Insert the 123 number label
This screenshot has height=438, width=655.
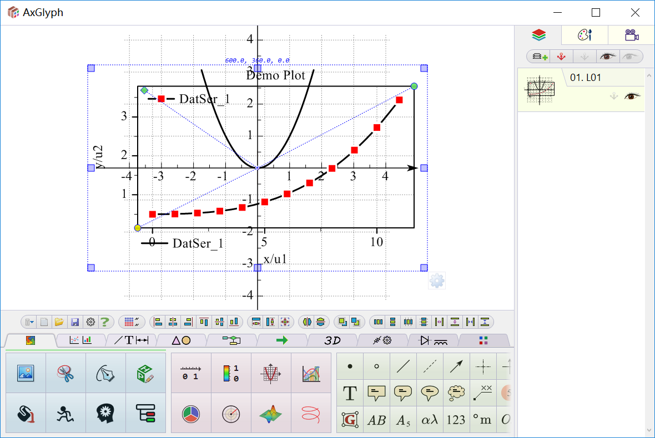(456, 420)
